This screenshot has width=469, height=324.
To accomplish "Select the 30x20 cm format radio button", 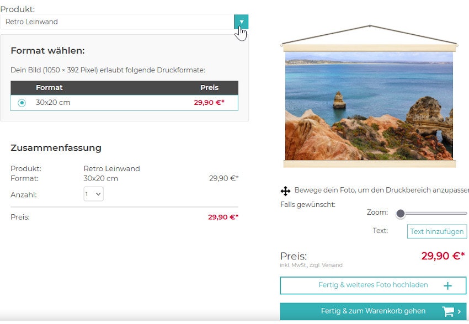I will coord(22,103).
